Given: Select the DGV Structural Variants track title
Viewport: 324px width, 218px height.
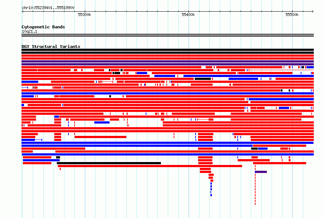Looking at the screenshot, I should (51, 47).
